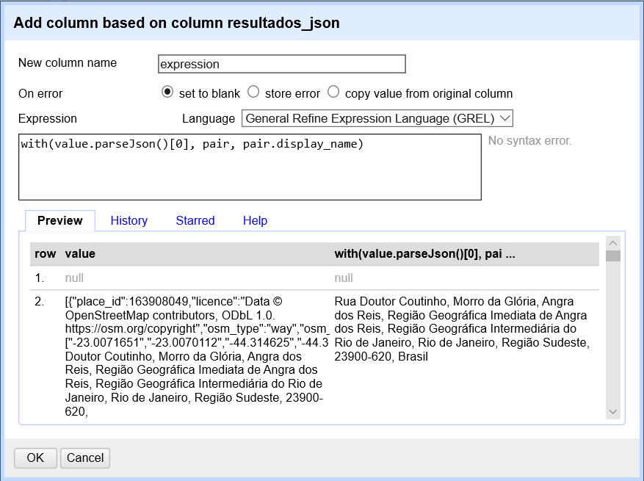Click the preview scrollbar thumb
The height and width of the screenshot is (481, 644).
[x=613, y=256]
